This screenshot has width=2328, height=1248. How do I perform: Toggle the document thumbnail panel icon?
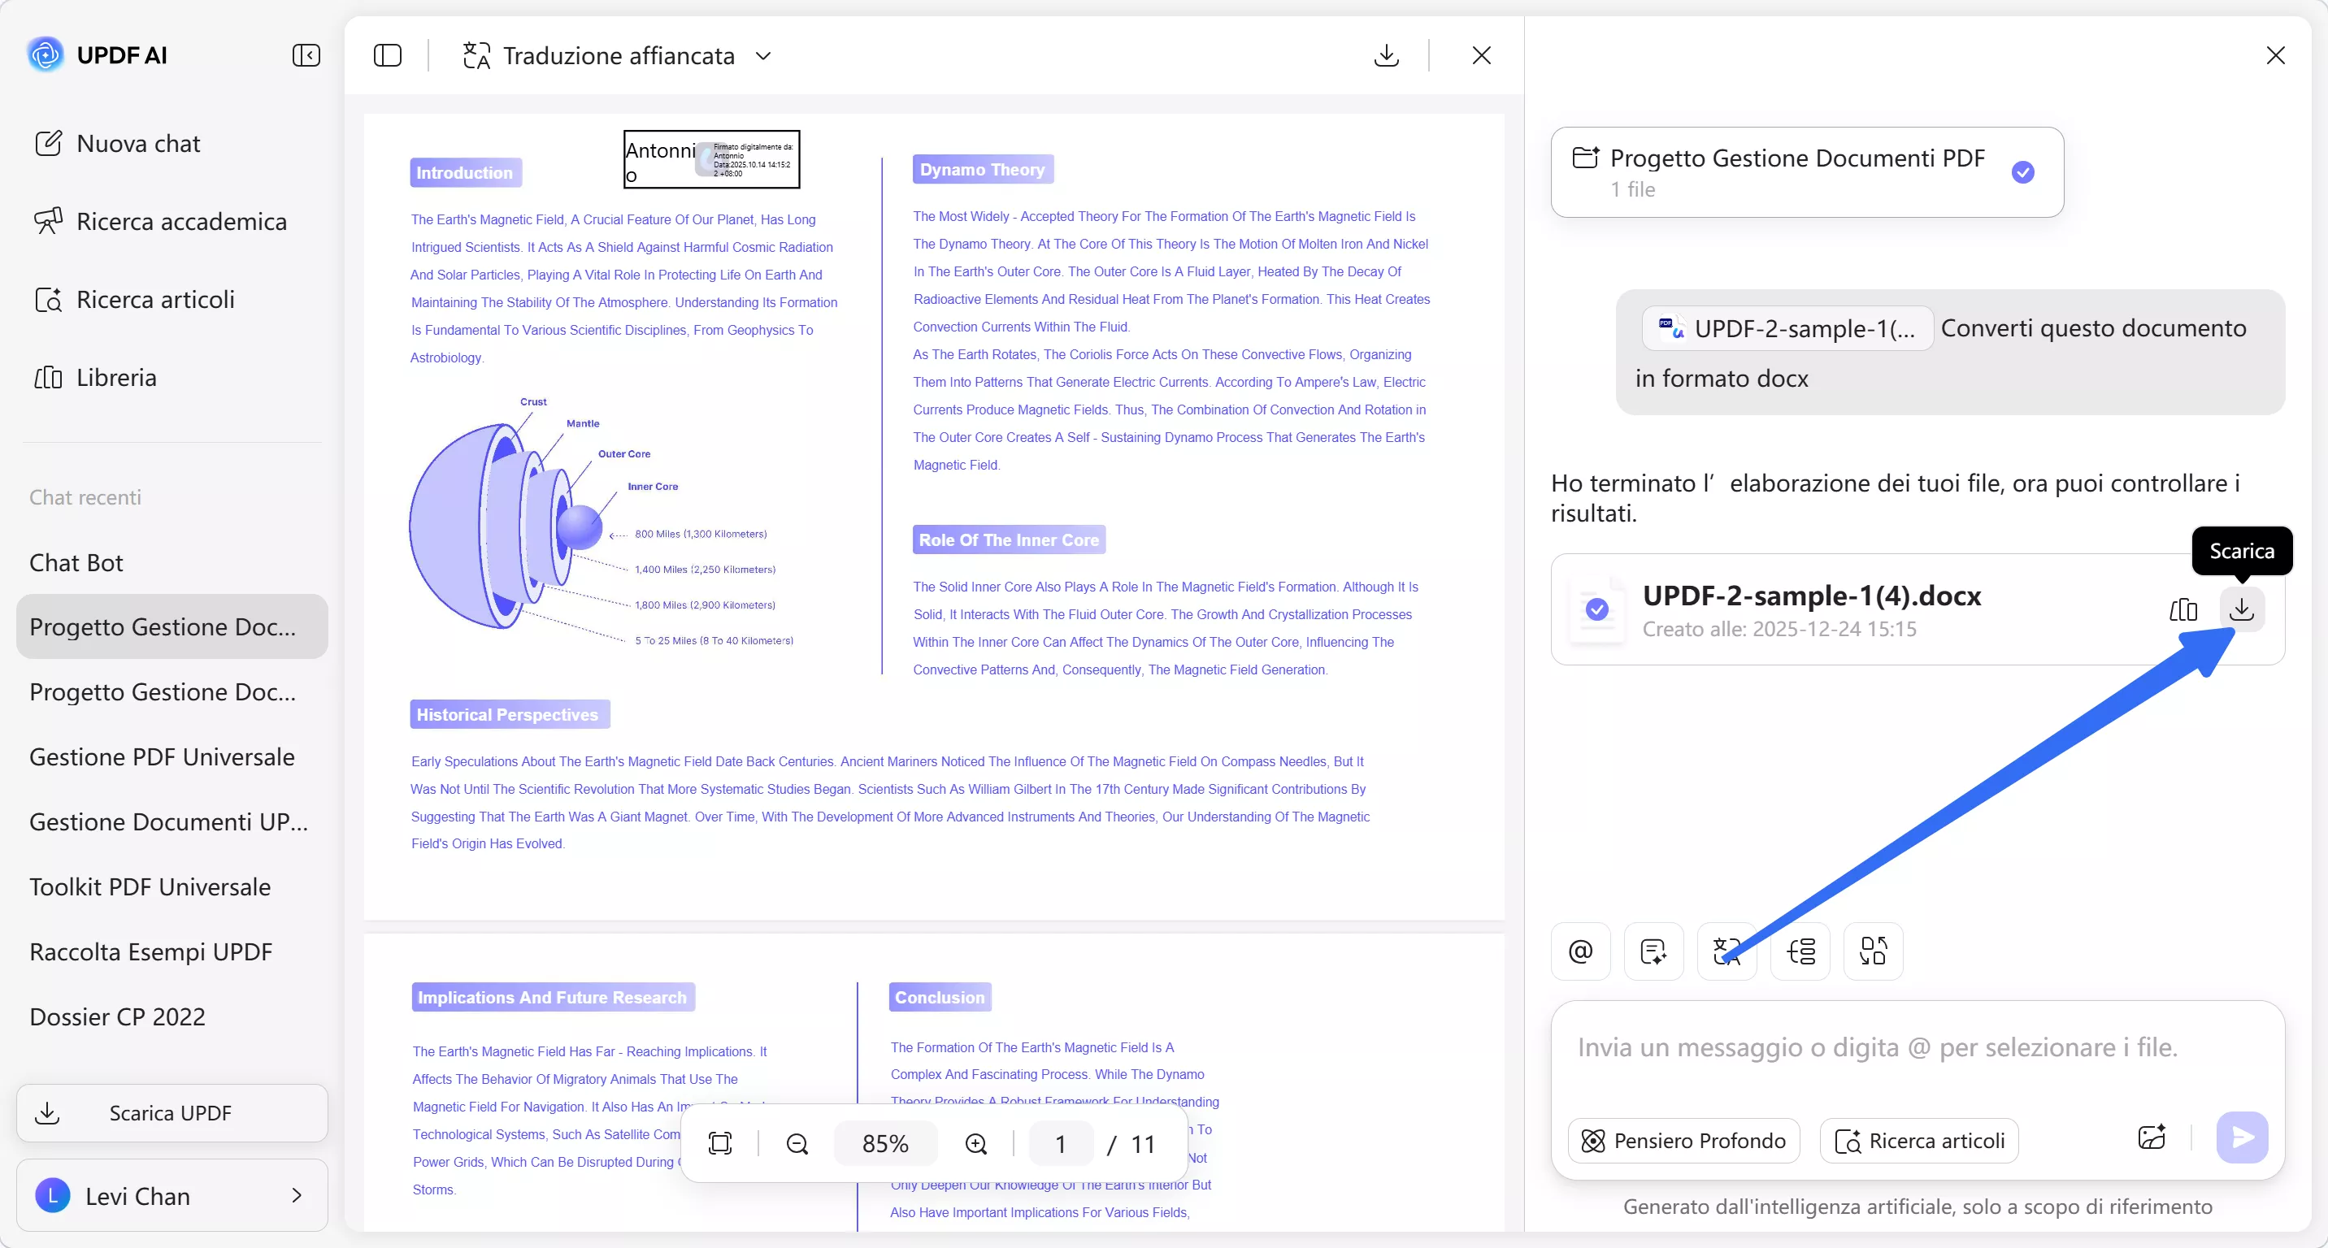click(388, 55)
